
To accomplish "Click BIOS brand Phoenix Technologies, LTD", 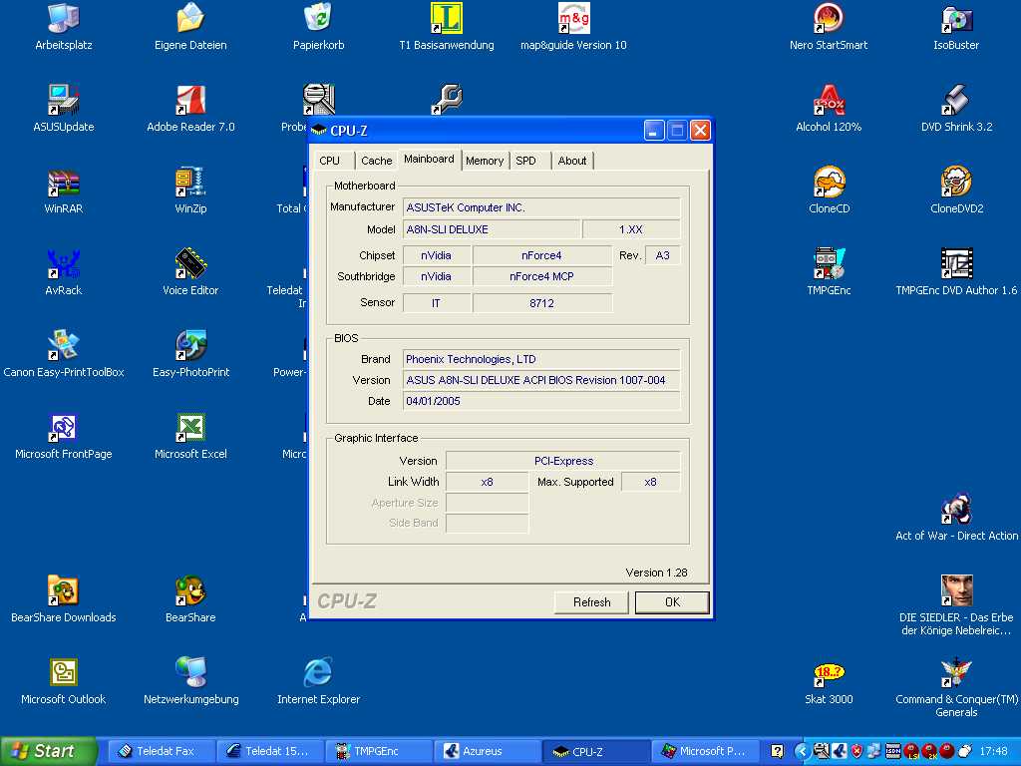I will [x=541, y=359].
